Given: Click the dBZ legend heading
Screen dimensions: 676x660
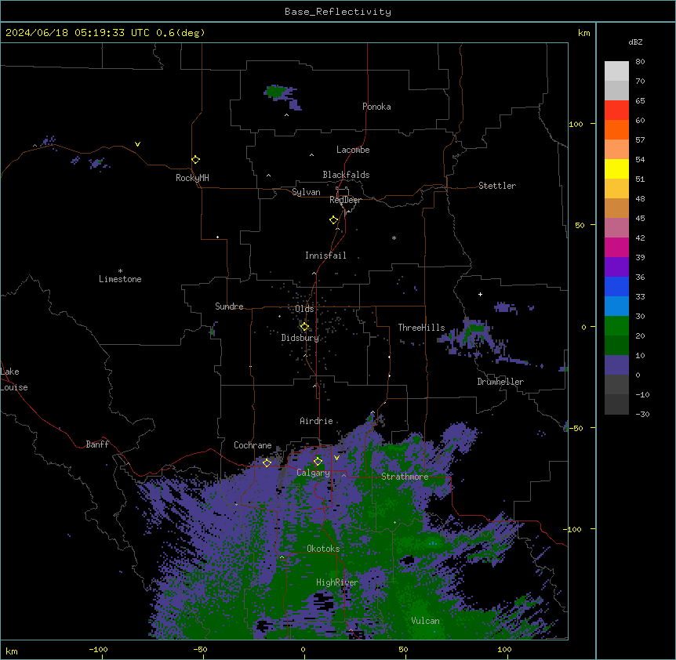Looking at the screenshot, I should [635, 42].
